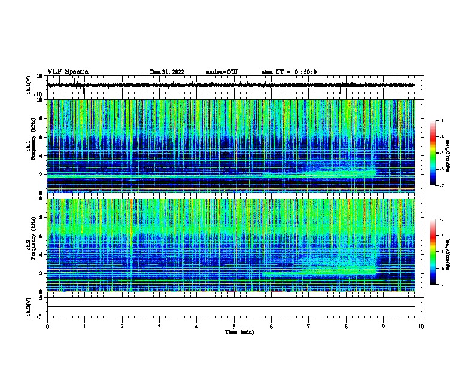Screen dimensions: 474x366
Task: Click the log(PSD) label beside ch.1 color bar
Action: pyautogui.click(x=448, y=155)
